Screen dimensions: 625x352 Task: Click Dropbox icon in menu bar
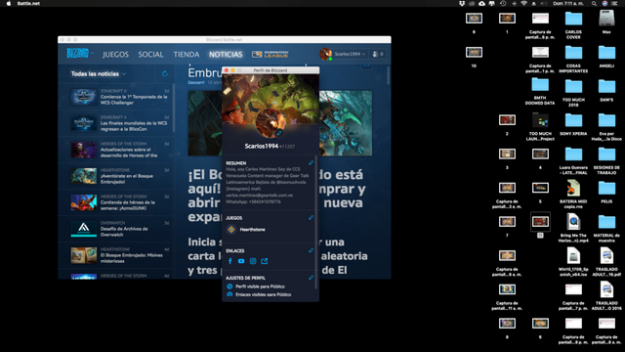coord(462,3)
